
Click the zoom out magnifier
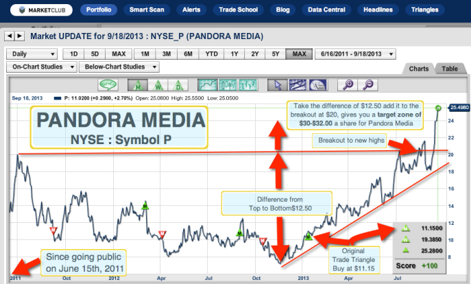point(367,85)
